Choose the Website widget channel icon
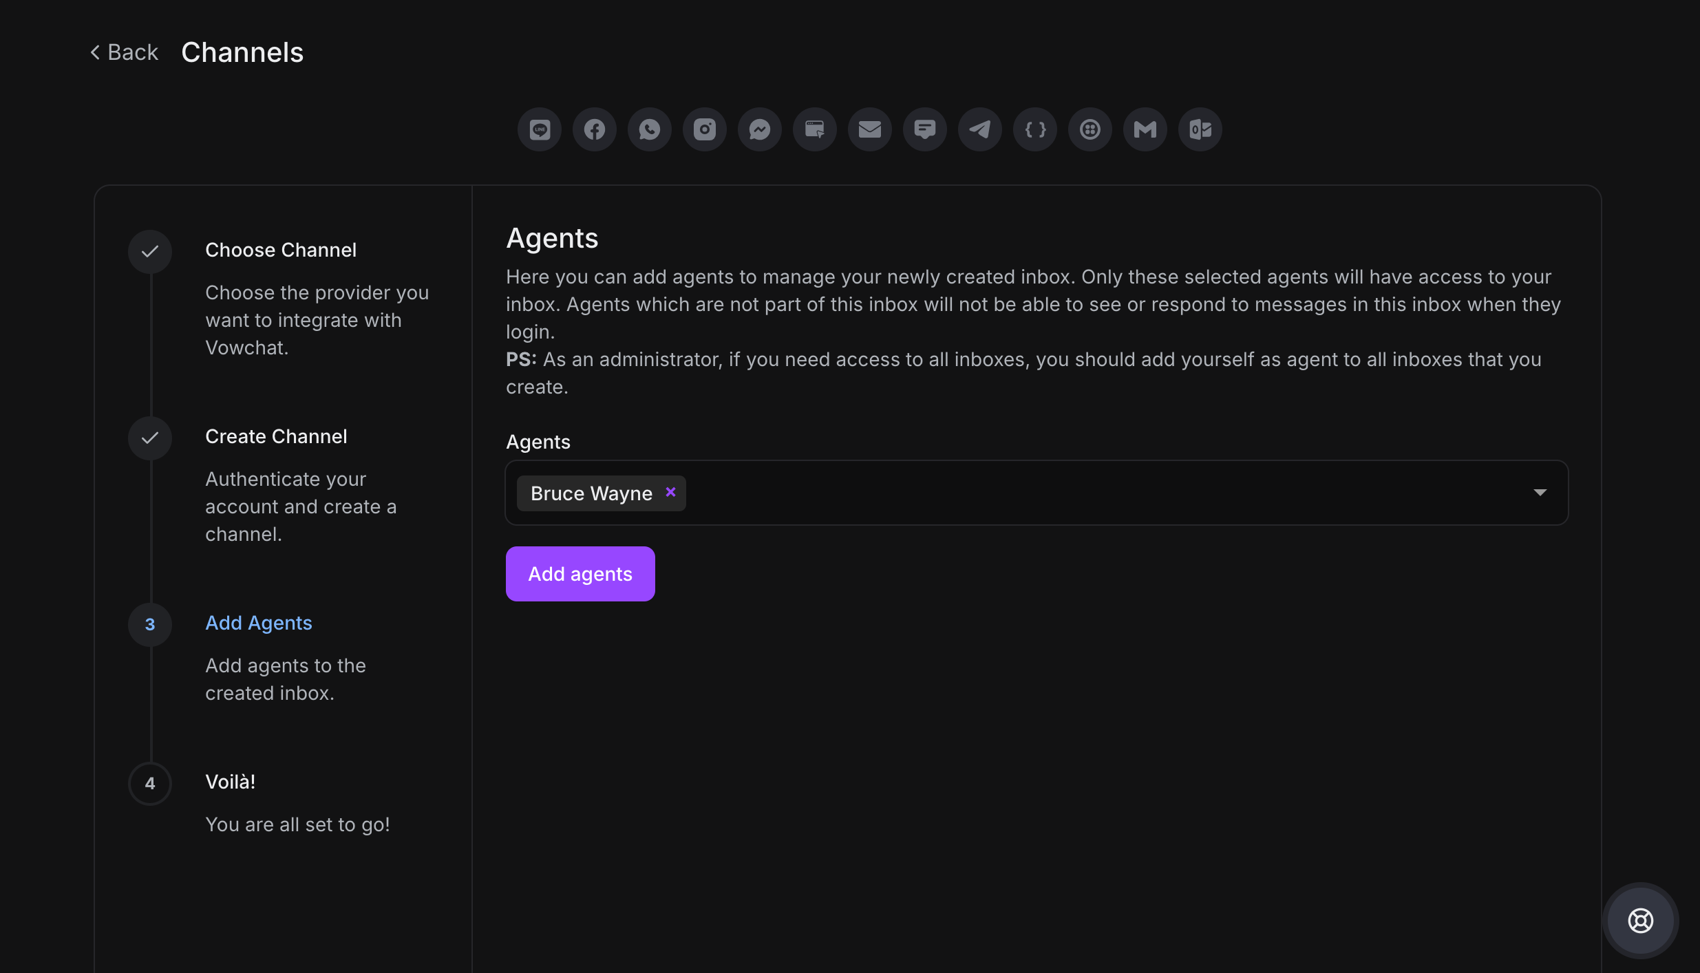This screenshot has width=1700, height=973. (x=815, y=129)
